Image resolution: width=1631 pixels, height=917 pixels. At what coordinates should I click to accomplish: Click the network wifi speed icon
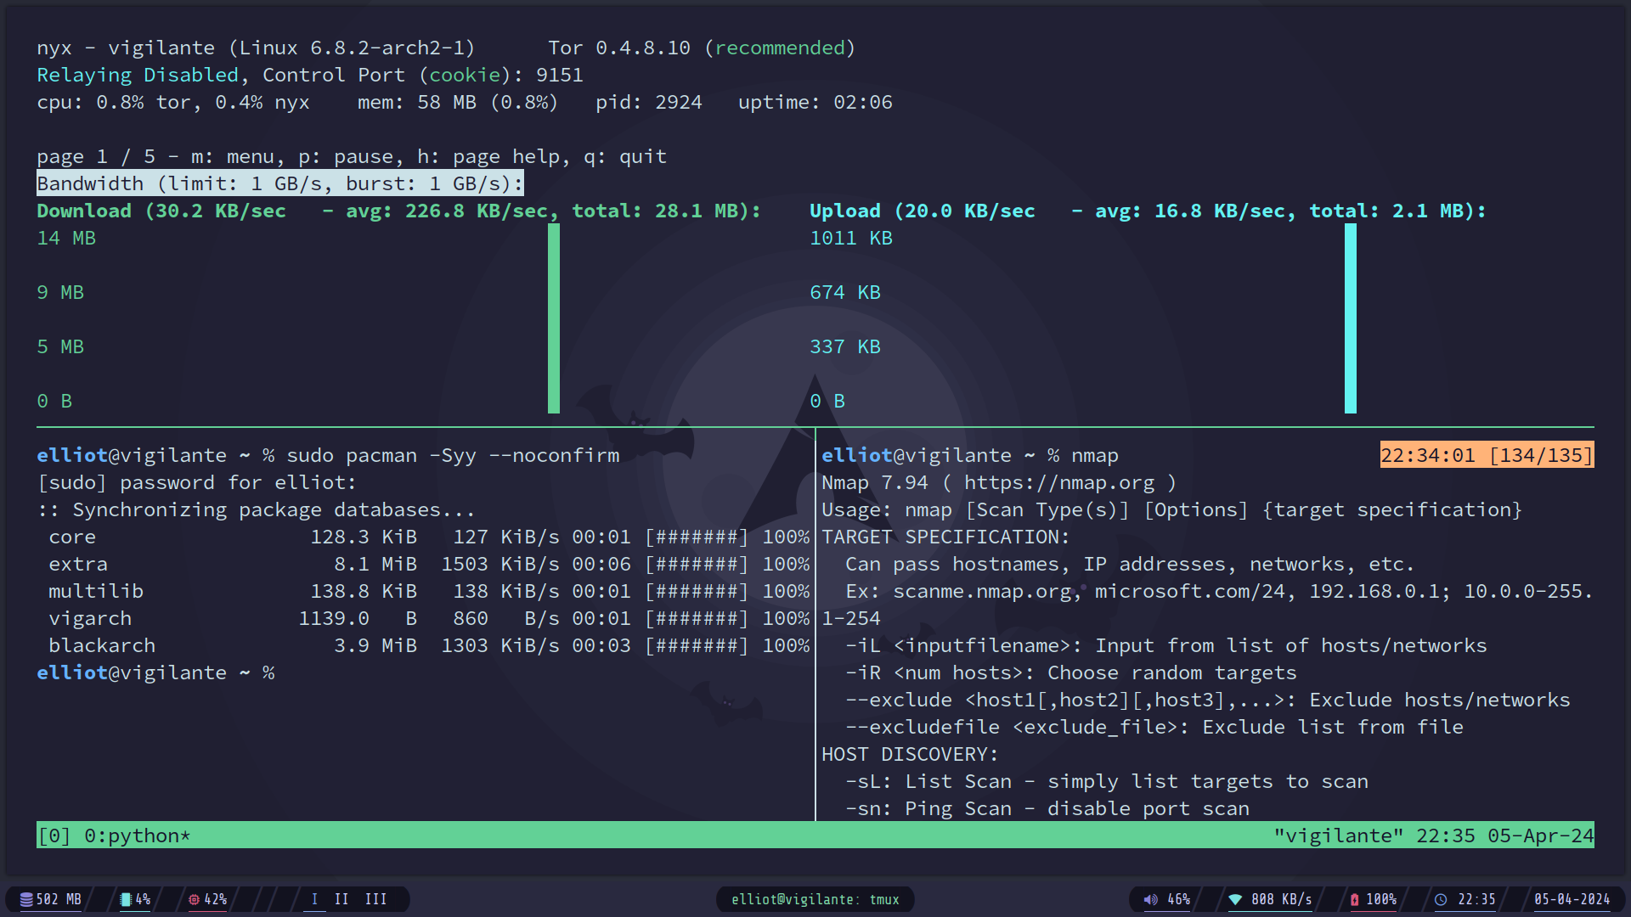[1235, 899]
